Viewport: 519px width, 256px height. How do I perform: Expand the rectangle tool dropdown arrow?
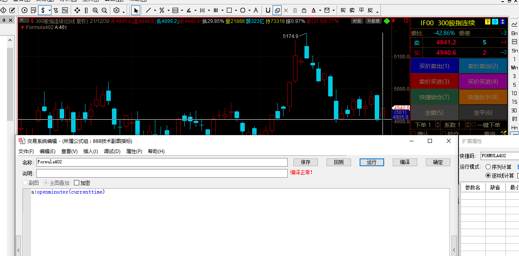tap(236, 11)
